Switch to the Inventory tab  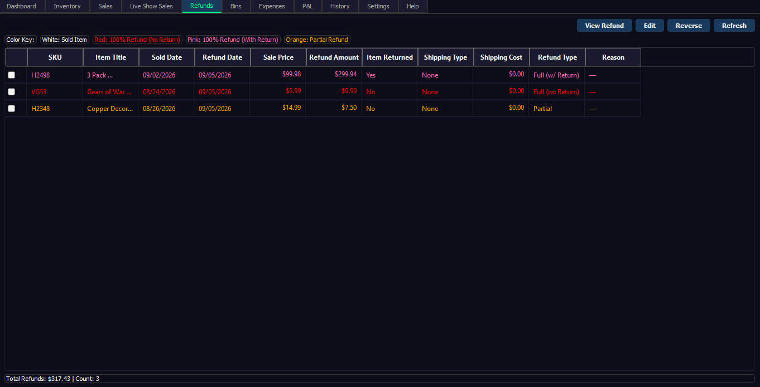click(67, 6)
